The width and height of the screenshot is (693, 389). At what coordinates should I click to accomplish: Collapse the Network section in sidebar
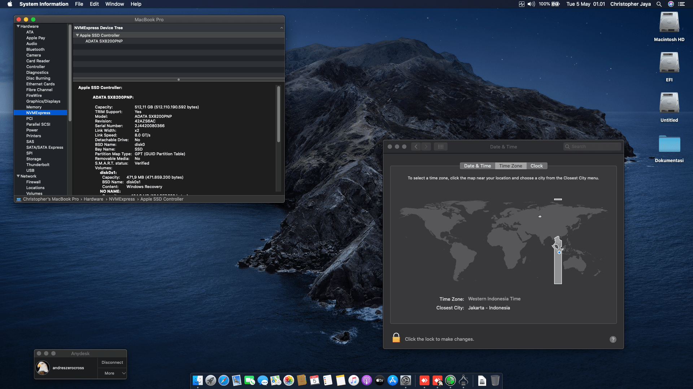pyautogui.click(x=18, y=176)
